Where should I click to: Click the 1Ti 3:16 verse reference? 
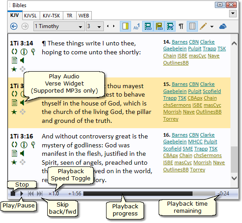coord(21,136)
